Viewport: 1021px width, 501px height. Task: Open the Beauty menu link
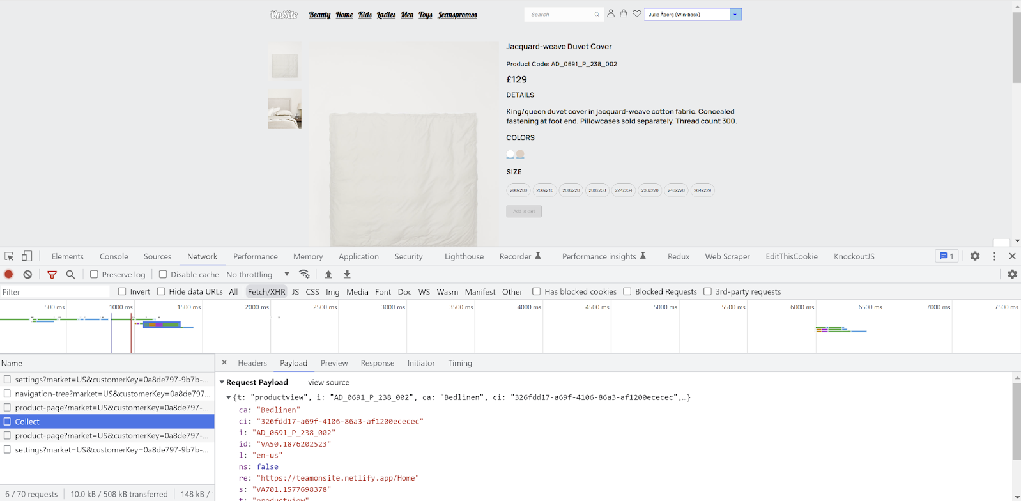click(x=319, y=15)
